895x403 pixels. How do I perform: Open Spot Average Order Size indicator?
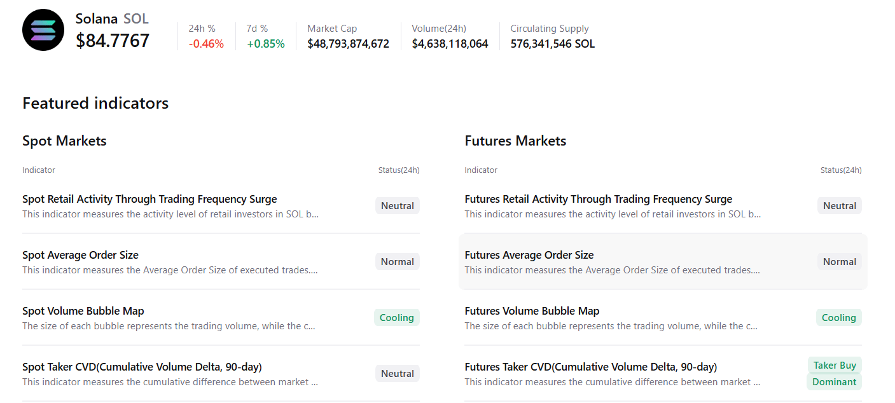point(221,262)
